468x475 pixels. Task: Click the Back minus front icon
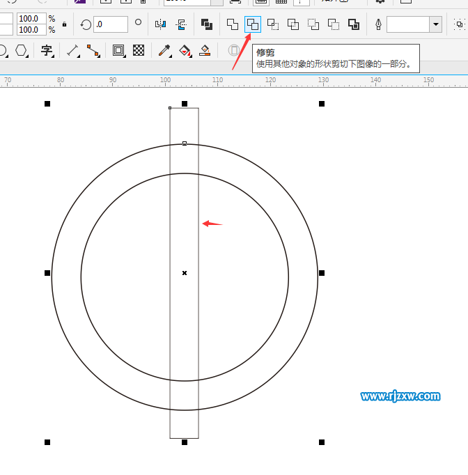(x=334, y=25)
